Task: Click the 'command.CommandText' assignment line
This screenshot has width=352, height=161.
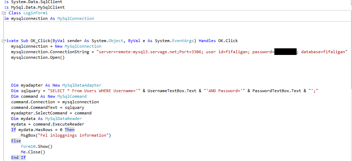Action: pyautogui.click(x=48, y=108)
